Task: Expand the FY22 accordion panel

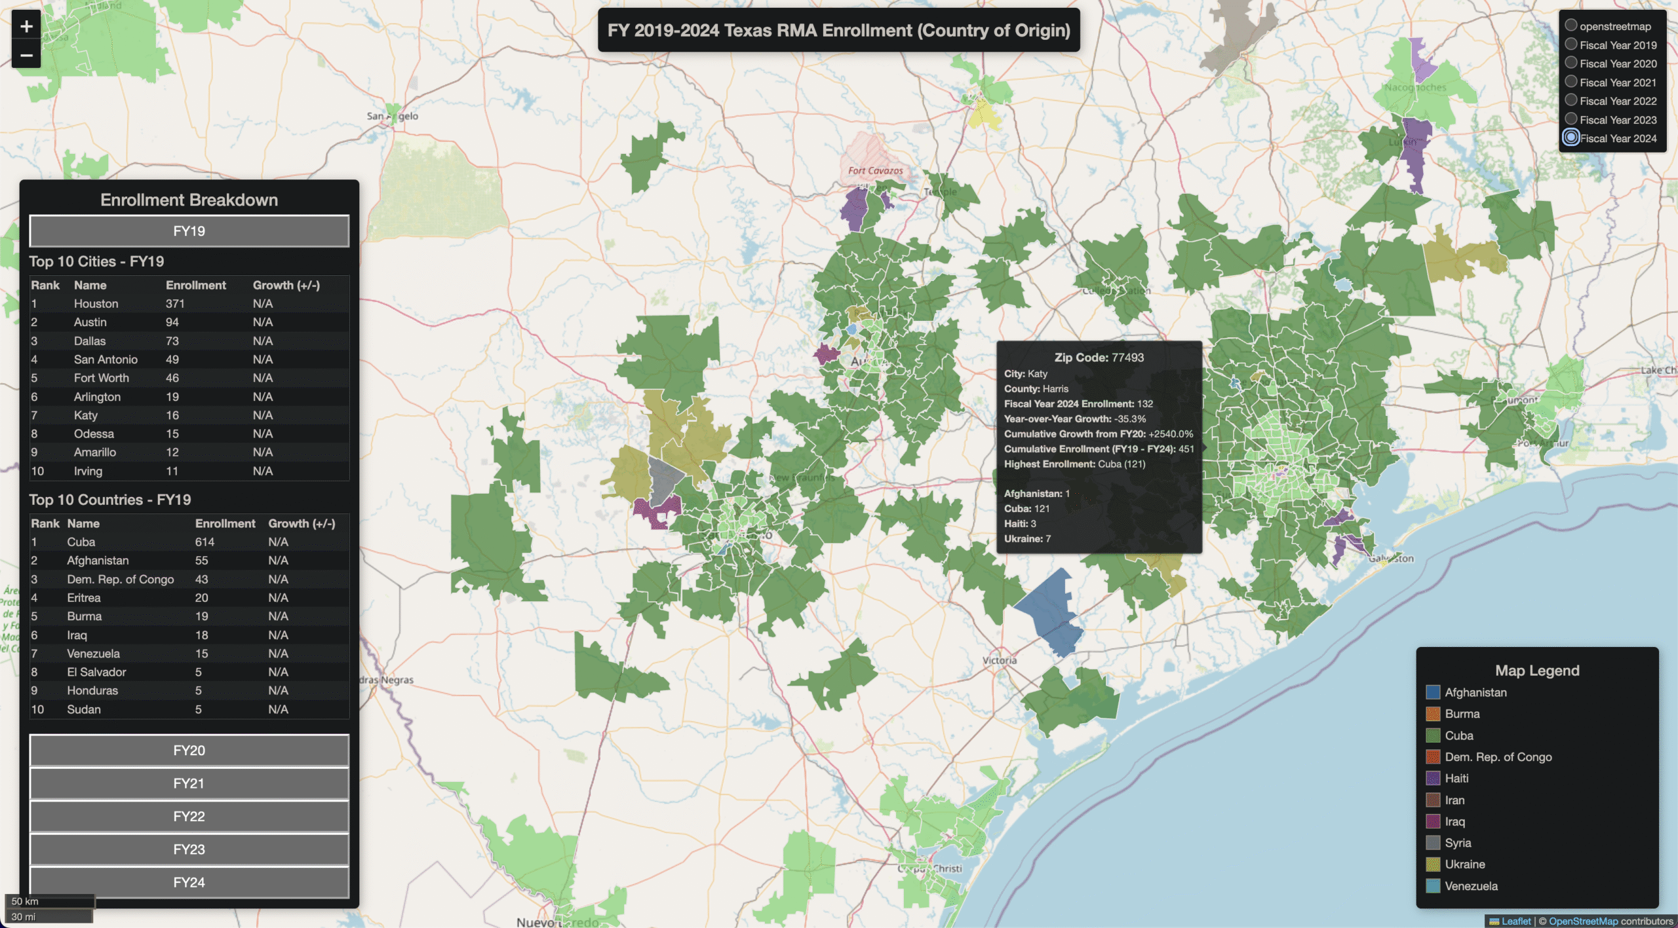Action: [189, 817]
